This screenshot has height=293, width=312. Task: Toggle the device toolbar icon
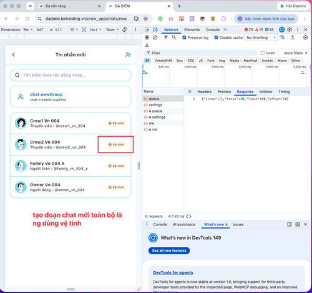click(x=155, y=29)
